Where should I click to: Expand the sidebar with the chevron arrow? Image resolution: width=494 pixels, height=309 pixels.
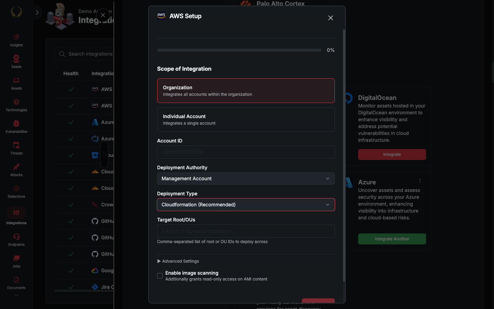point(37,12)
